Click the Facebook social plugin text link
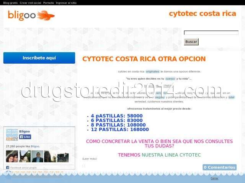The width and height of the screenshot is (245, 183). pos(23,168)
